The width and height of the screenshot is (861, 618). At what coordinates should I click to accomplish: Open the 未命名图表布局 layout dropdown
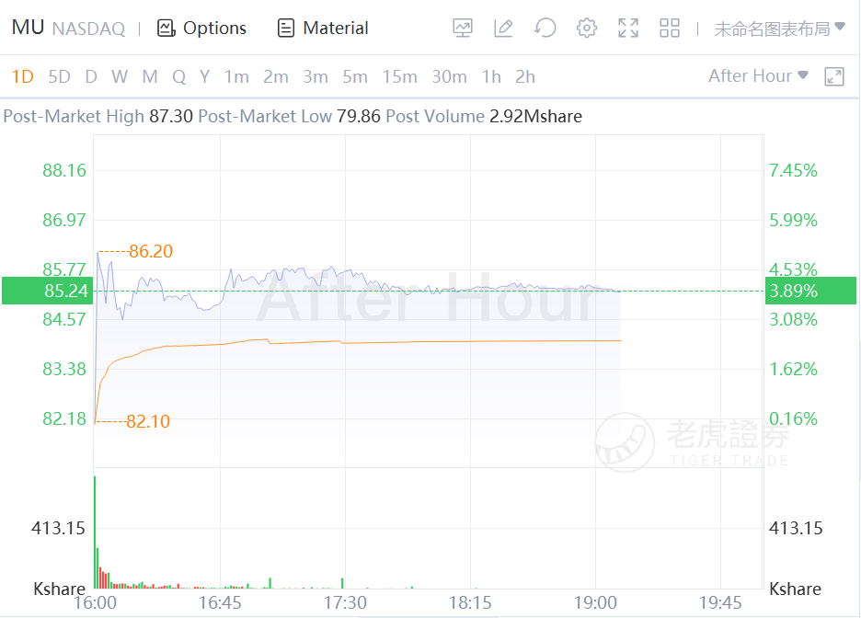pyautogui.click(x=779, y=29)
